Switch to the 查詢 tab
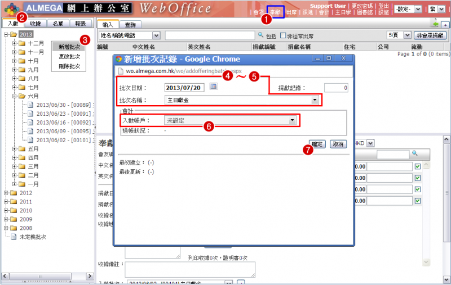Viewport: 451px width, 285px height. 130,25
